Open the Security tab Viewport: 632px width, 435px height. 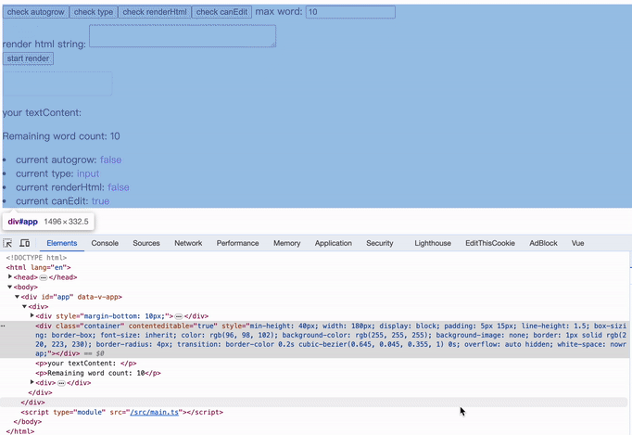[380, 243]
